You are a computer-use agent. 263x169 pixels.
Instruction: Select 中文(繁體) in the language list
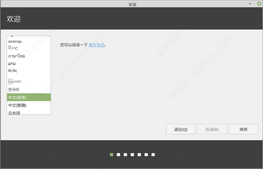tap(29, 105)
